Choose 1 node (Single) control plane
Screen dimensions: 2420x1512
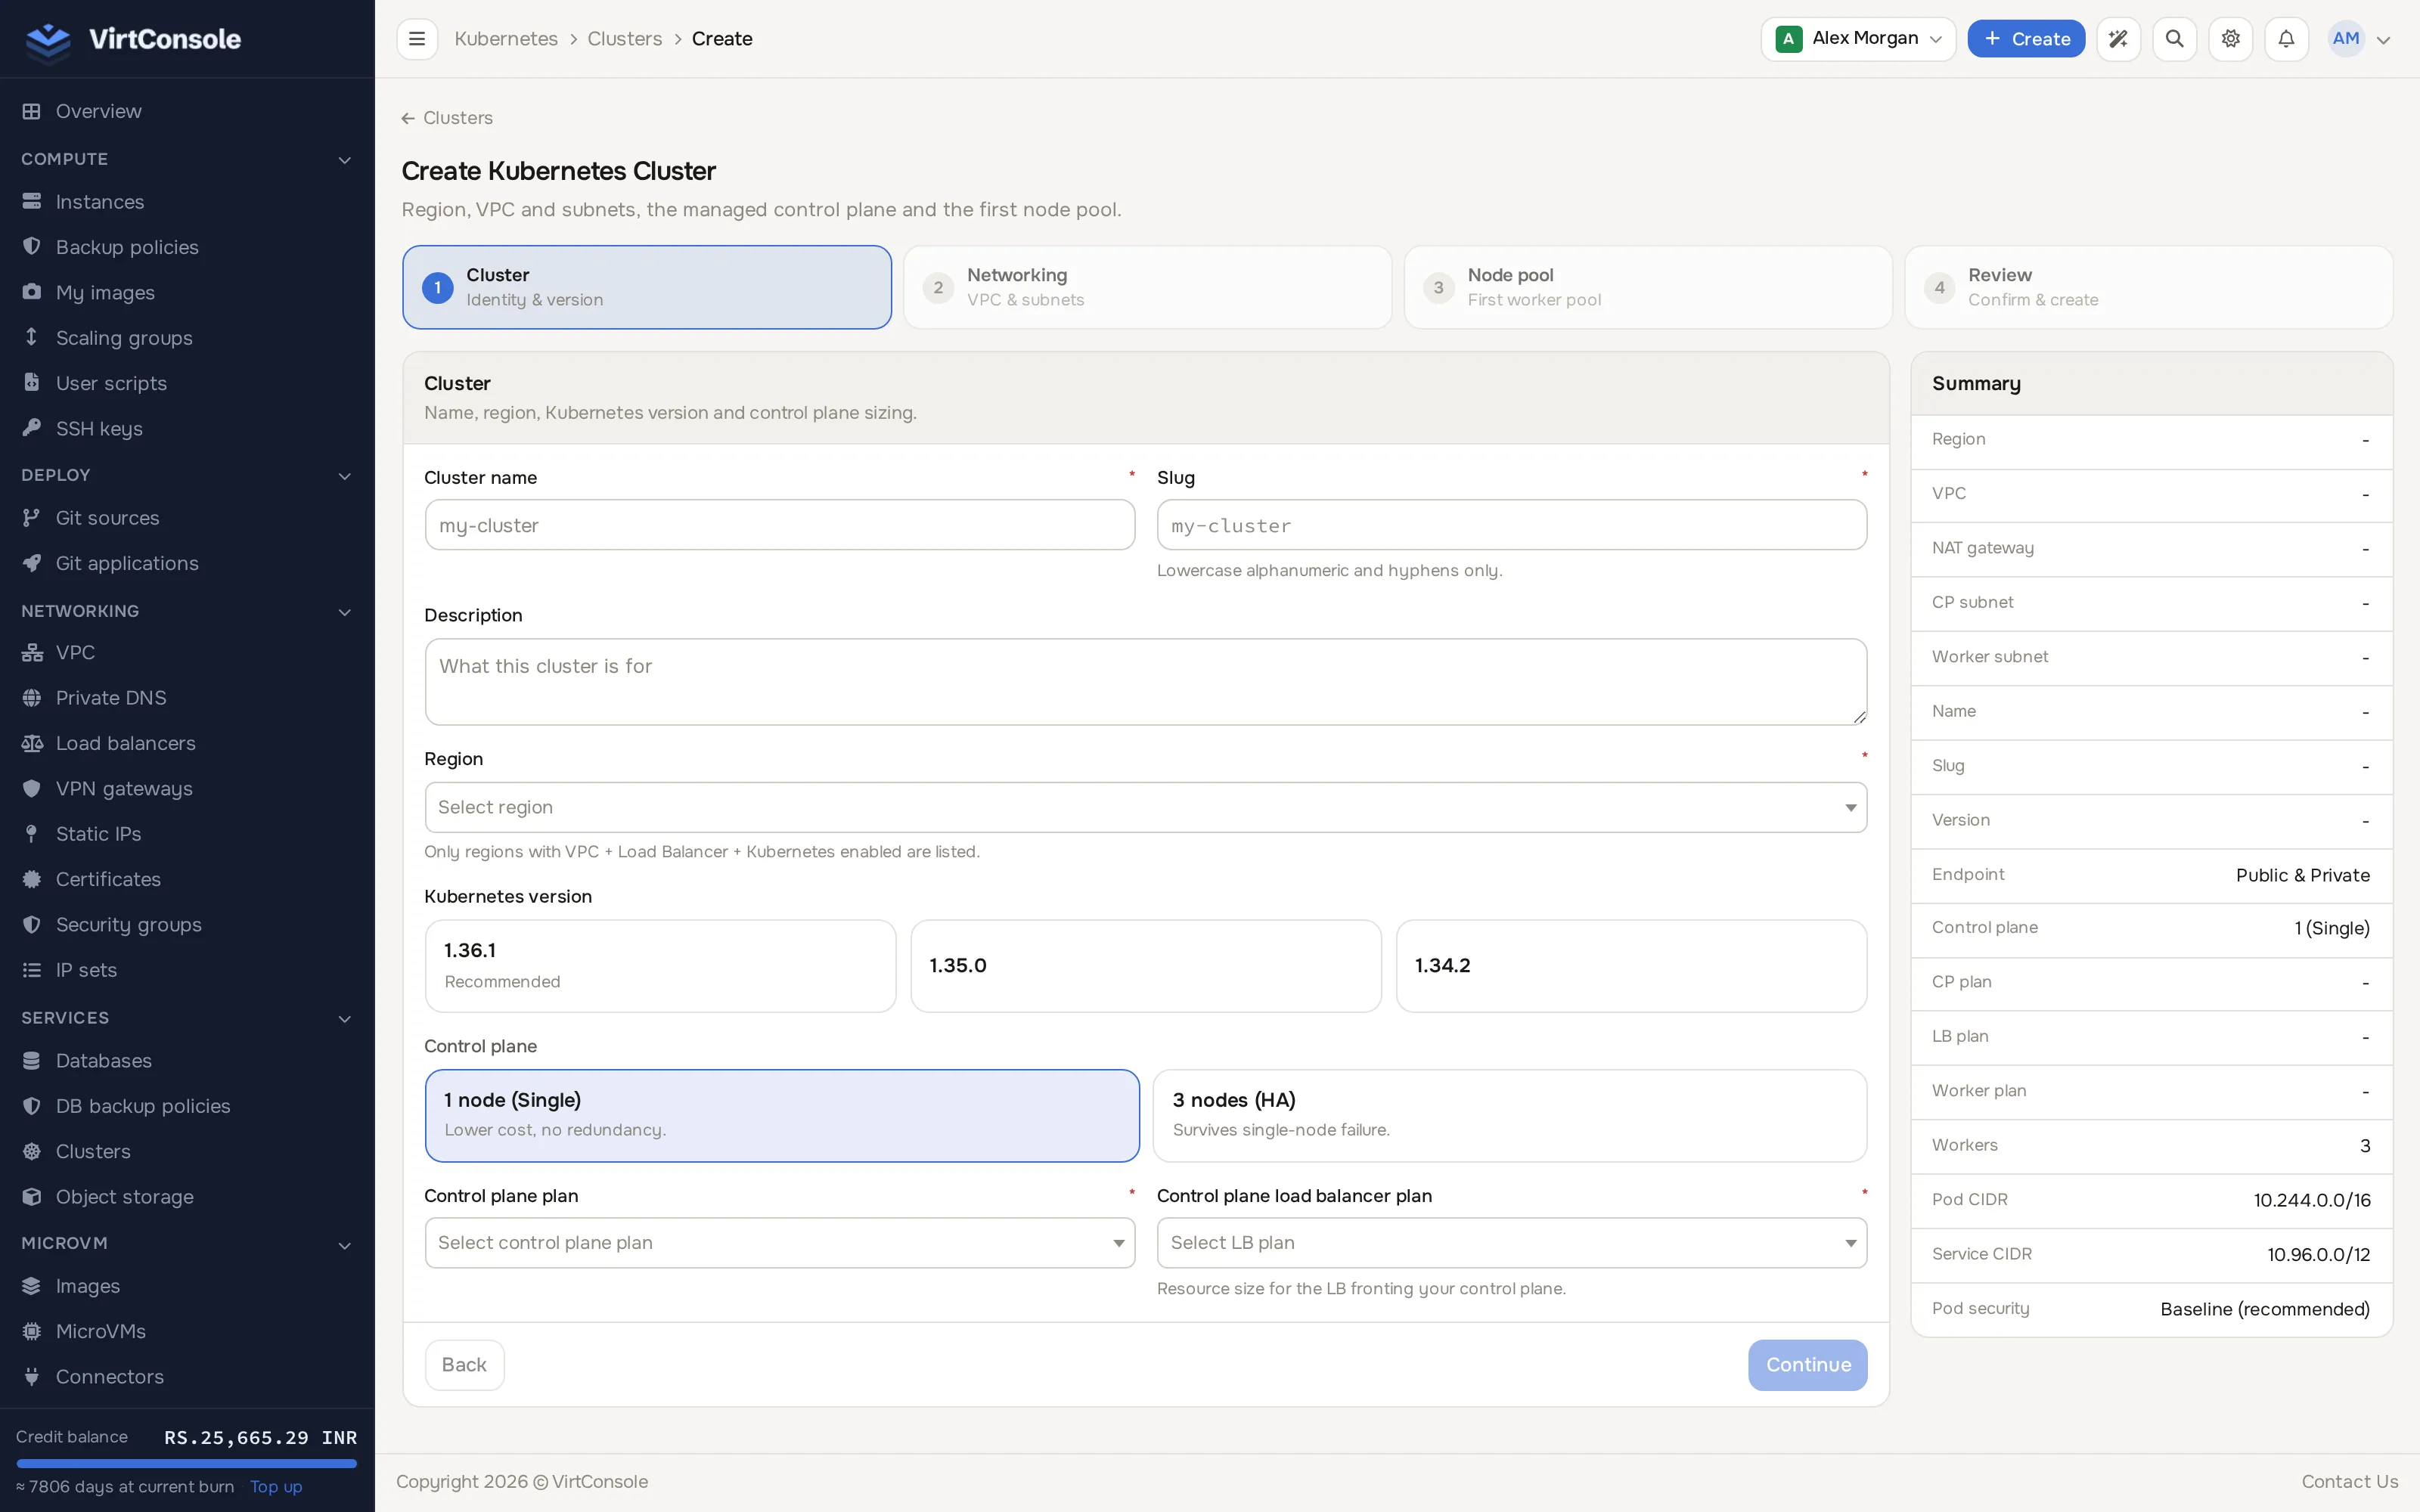(x=782, y=1116)
